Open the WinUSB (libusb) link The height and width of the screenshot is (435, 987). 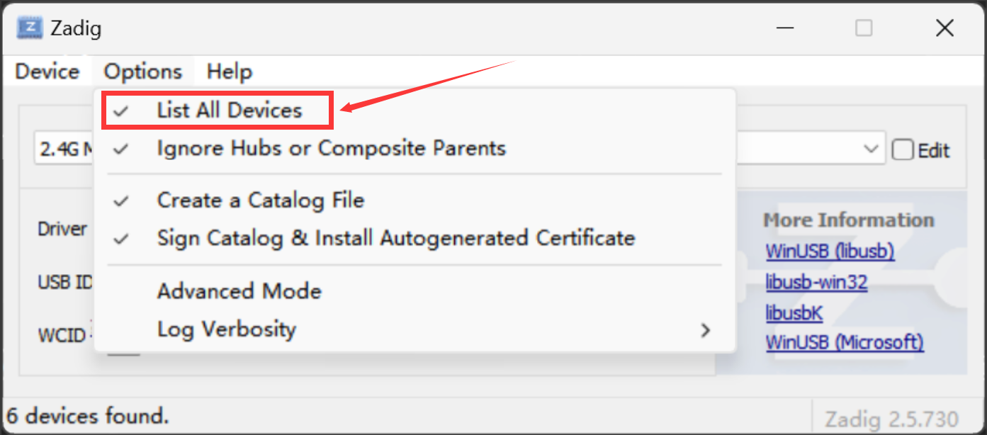830,252
